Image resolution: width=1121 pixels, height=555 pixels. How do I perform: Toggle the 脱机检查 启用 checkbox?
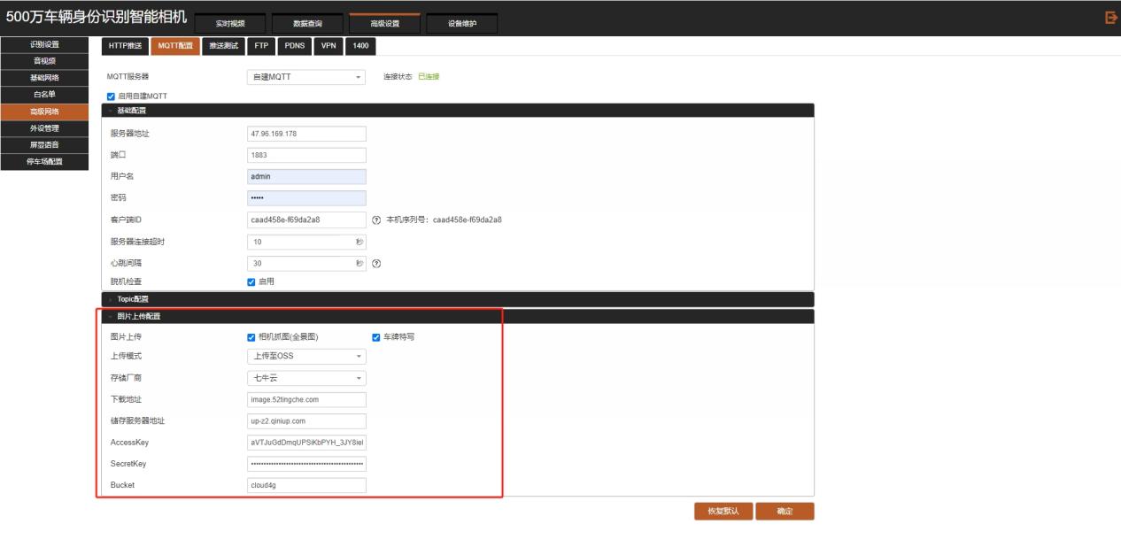tap(251, 281)
